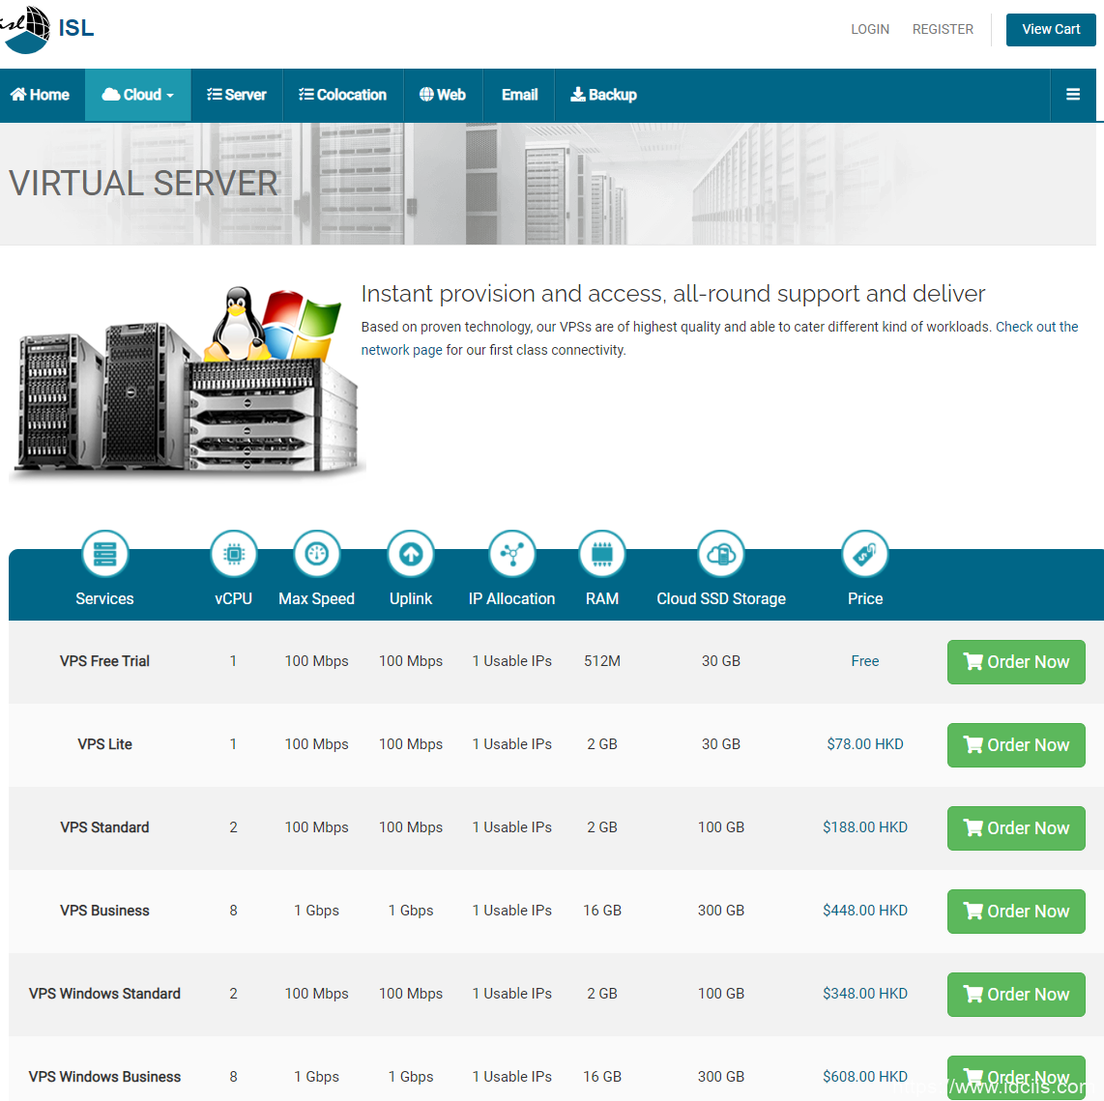This screenshot has width=1104, height=1101.
Task: Click the Max Speed gauge icon
Action: coord(317,554)
